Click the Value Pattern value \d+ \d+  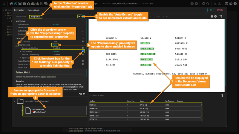coord(56,24)
